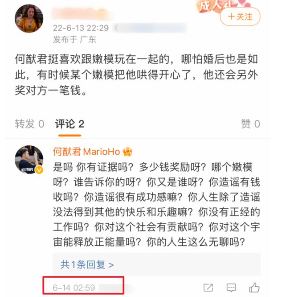
Task: Click the main post text about 何猷君
Action: (136, 74)
